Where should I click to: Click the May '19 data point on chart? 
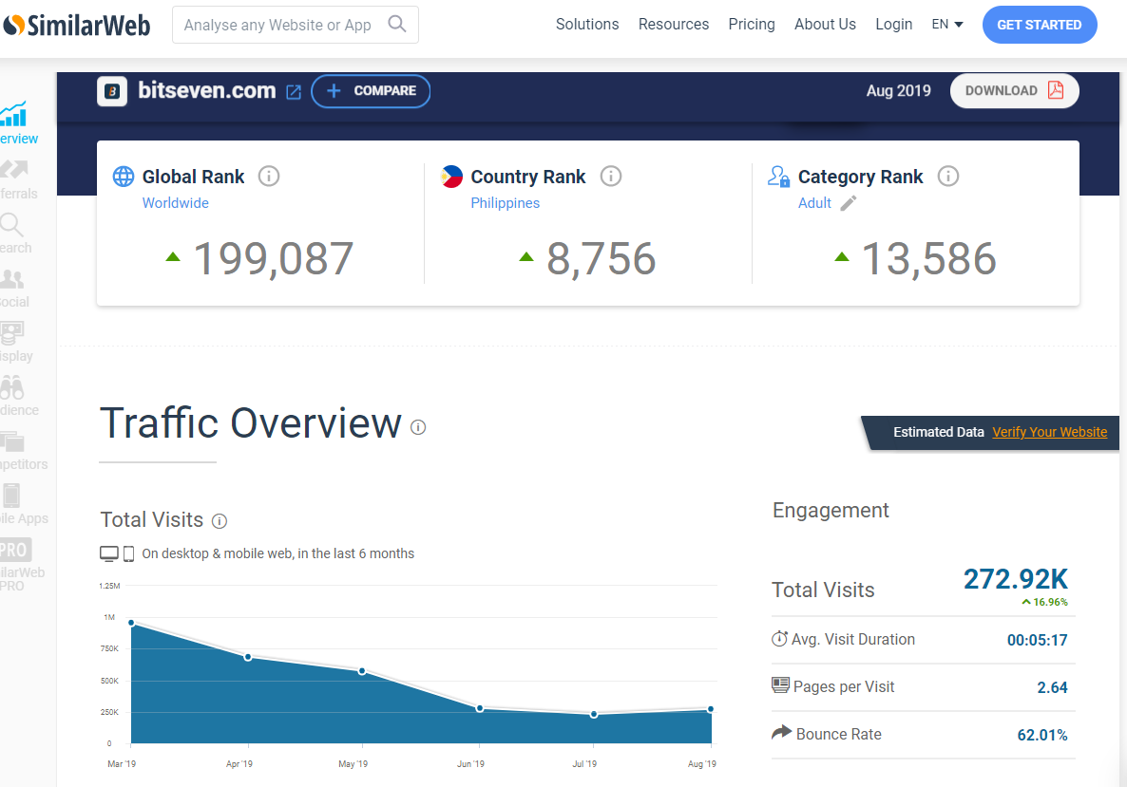pyautogui.click(x=362, y=670)
